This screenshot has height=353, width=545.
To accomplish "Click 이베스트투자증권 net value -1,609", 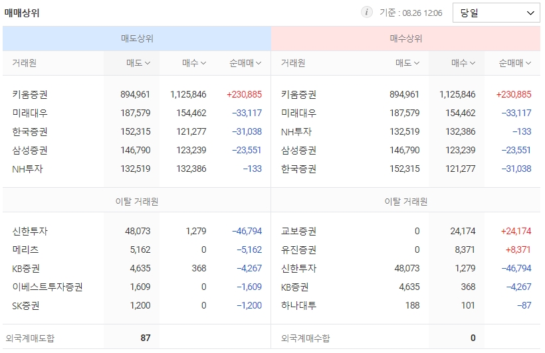I will tap(249, 287).
